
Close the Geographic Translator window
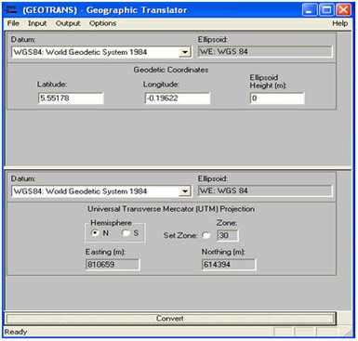click(x=344, y=10)
